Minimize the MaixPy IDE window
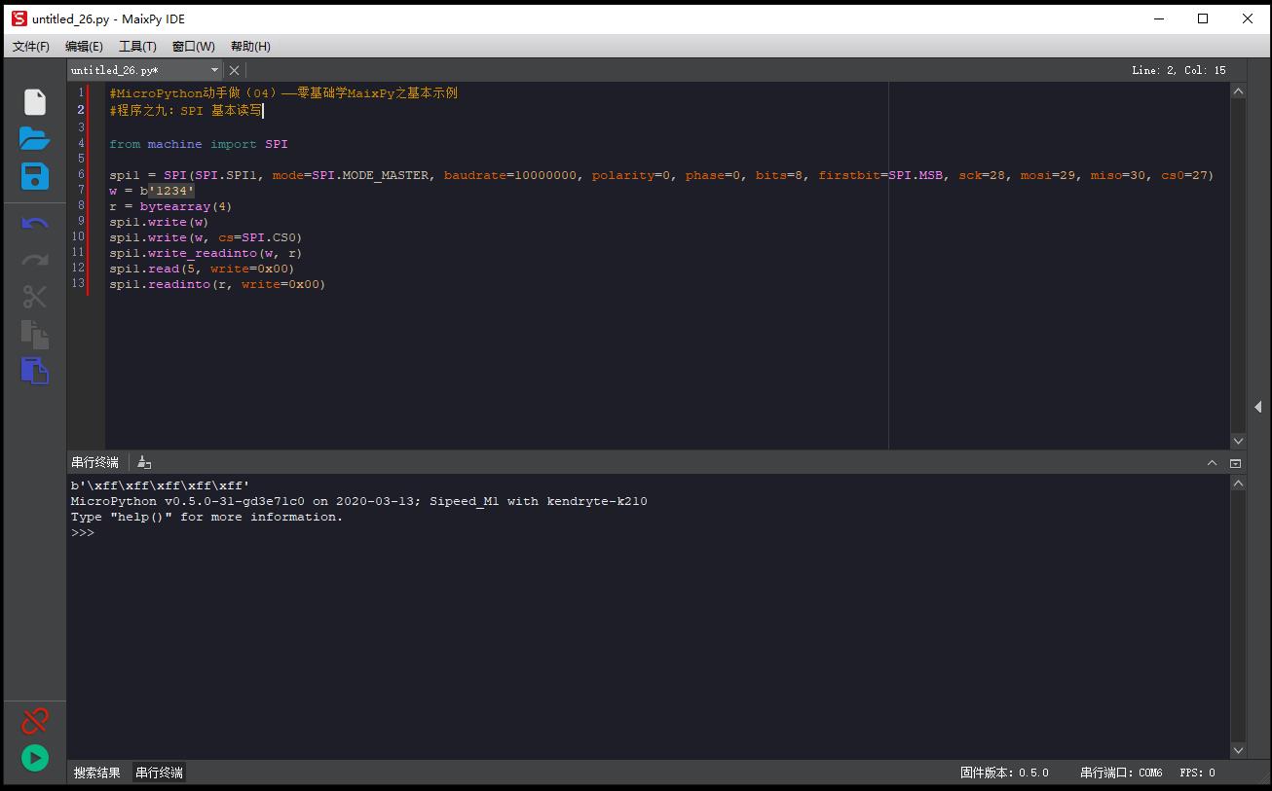The width and height of the screenshot is (1272, 791). 1158,18
